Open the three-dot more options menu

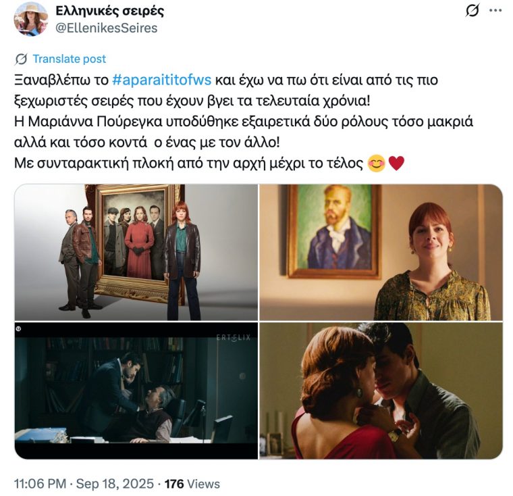[x=495, y=11]
